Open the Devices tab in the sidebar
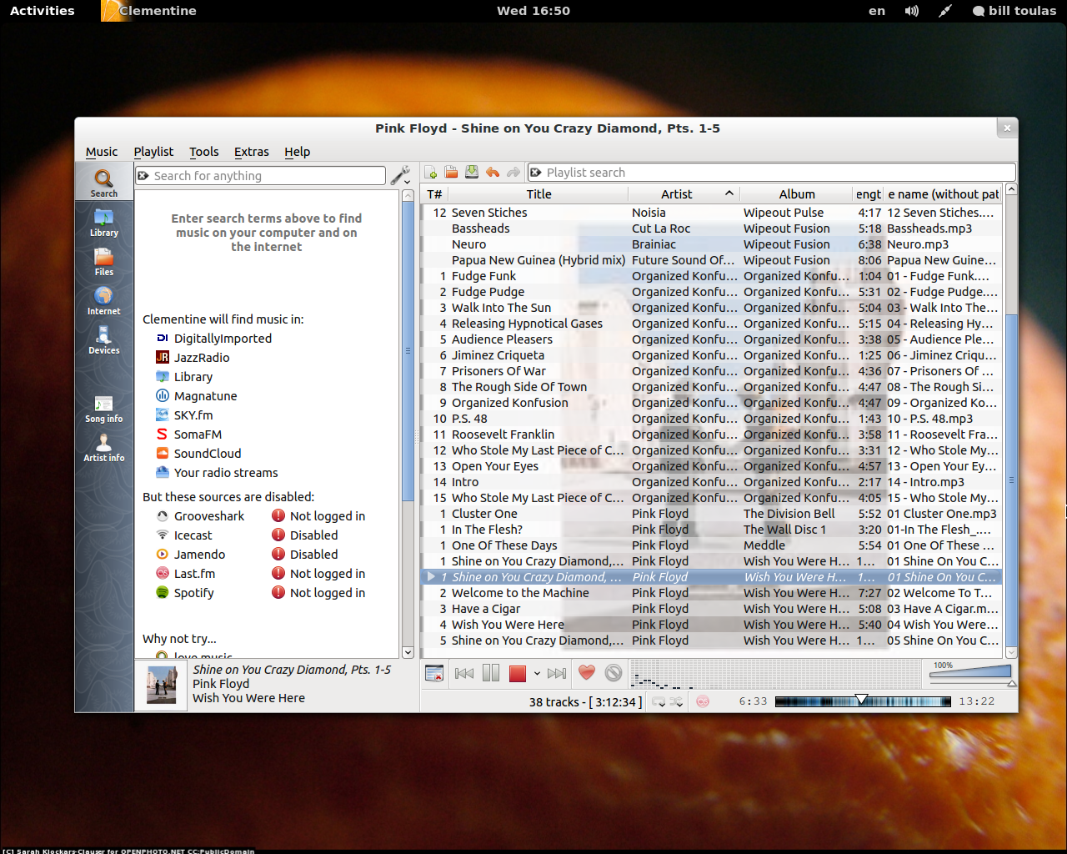The width and height of the screenshot is (1067, 854). pos(104,340)
